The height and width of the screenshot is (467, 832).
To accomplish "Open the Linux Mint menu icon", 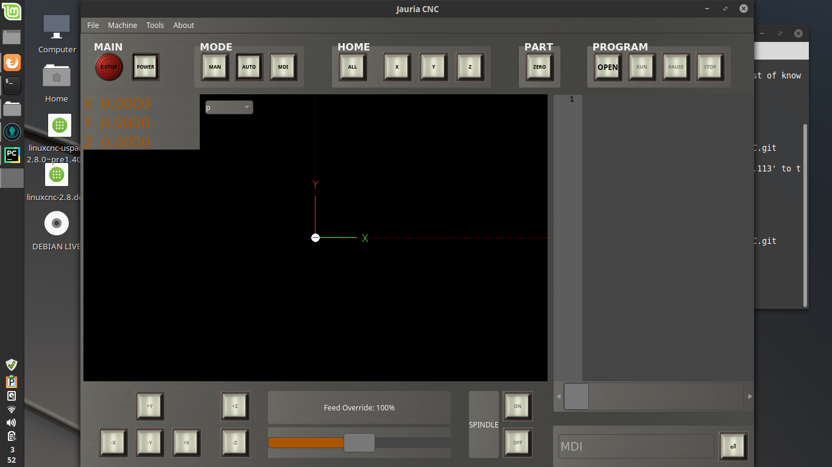I will [12, 12].
